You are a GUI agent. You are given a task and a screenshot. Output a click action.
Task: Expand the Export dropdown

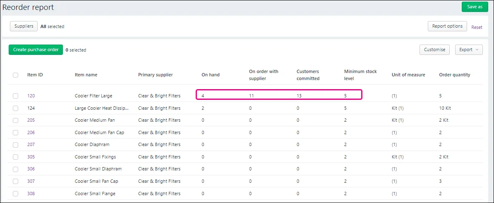pos(469,50)
